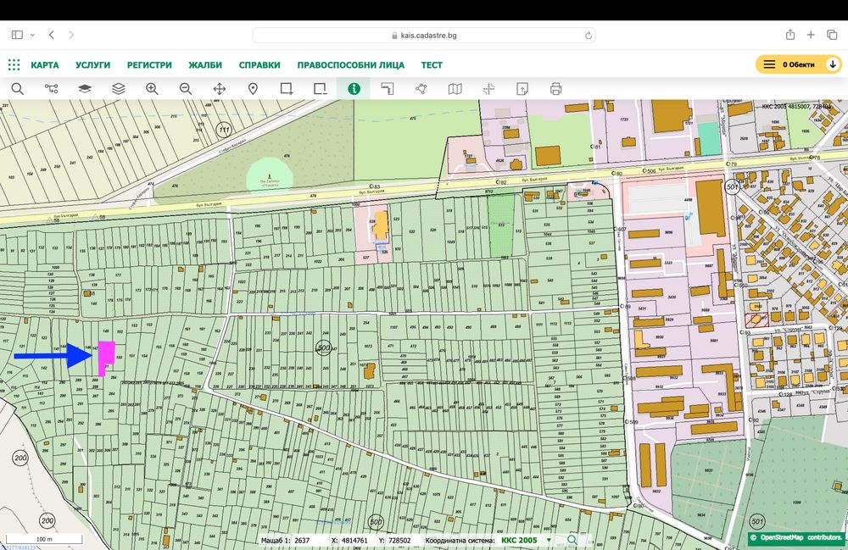Click the Мащаб scale input field
This screenshot has height=550, width=848.
pyautogui.click(x=309, y=541)
